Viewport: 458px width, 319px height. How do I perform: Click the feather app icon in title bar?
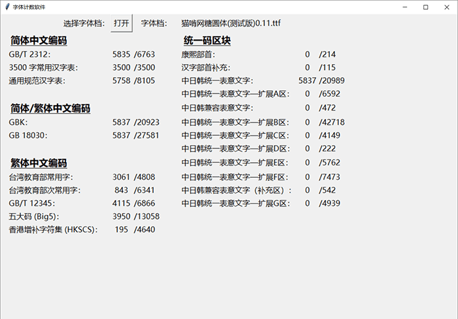tap(7, 7)
